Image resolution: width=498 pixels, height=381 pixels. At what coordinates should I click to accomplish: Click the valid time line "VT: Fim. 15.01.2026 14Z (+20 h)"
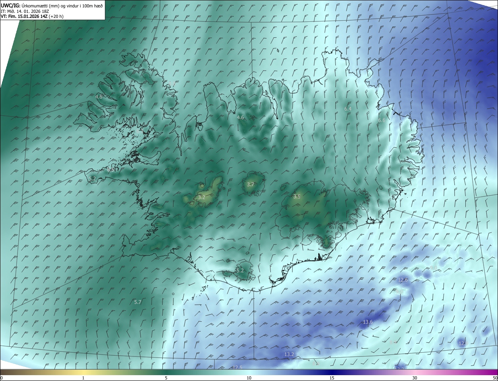(32, 16)
